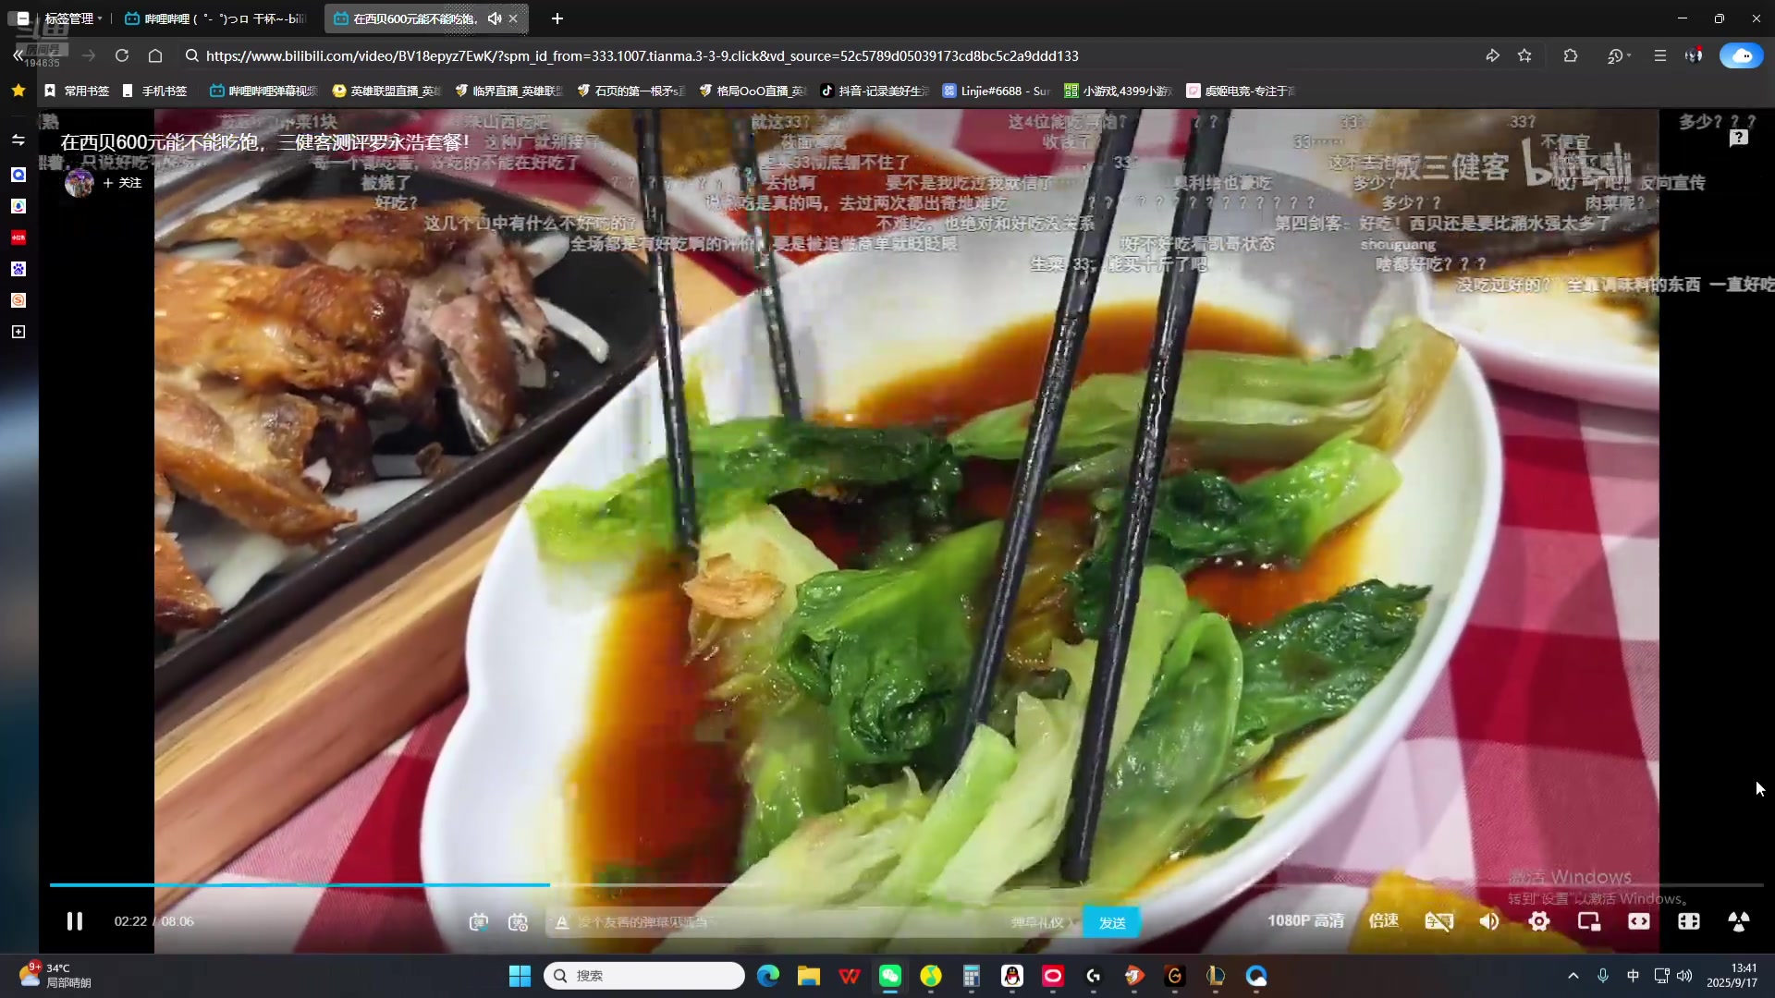Open the 英雄联盟直播 bookmark
Image resolution: width=1775 pixels, height=998 pixels.
click(386, 91)
